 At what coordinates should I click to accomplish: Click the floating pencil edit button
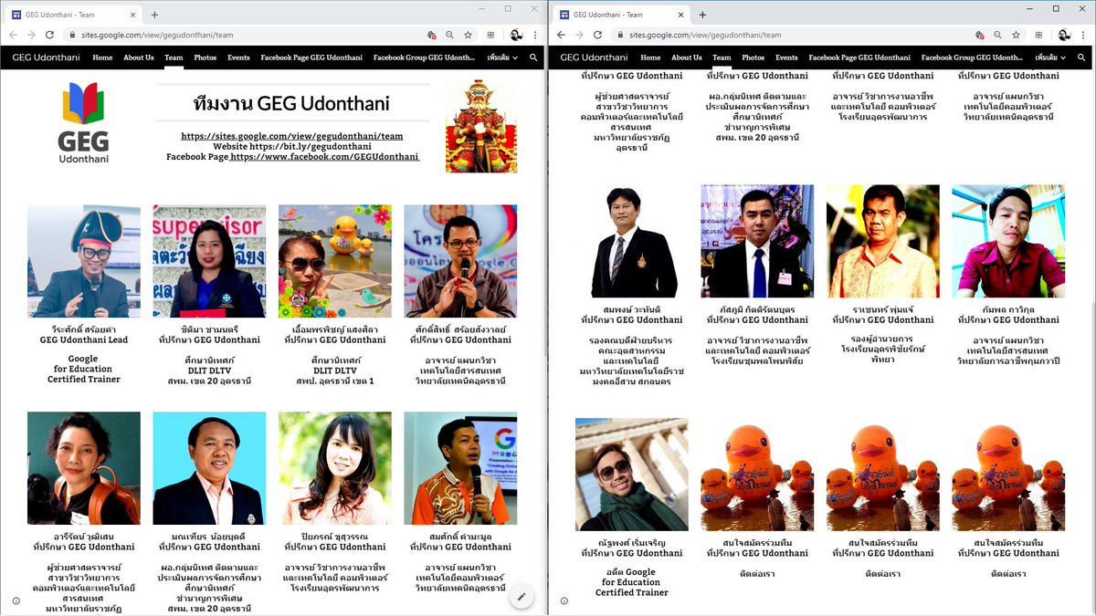(x=522, y=596)
